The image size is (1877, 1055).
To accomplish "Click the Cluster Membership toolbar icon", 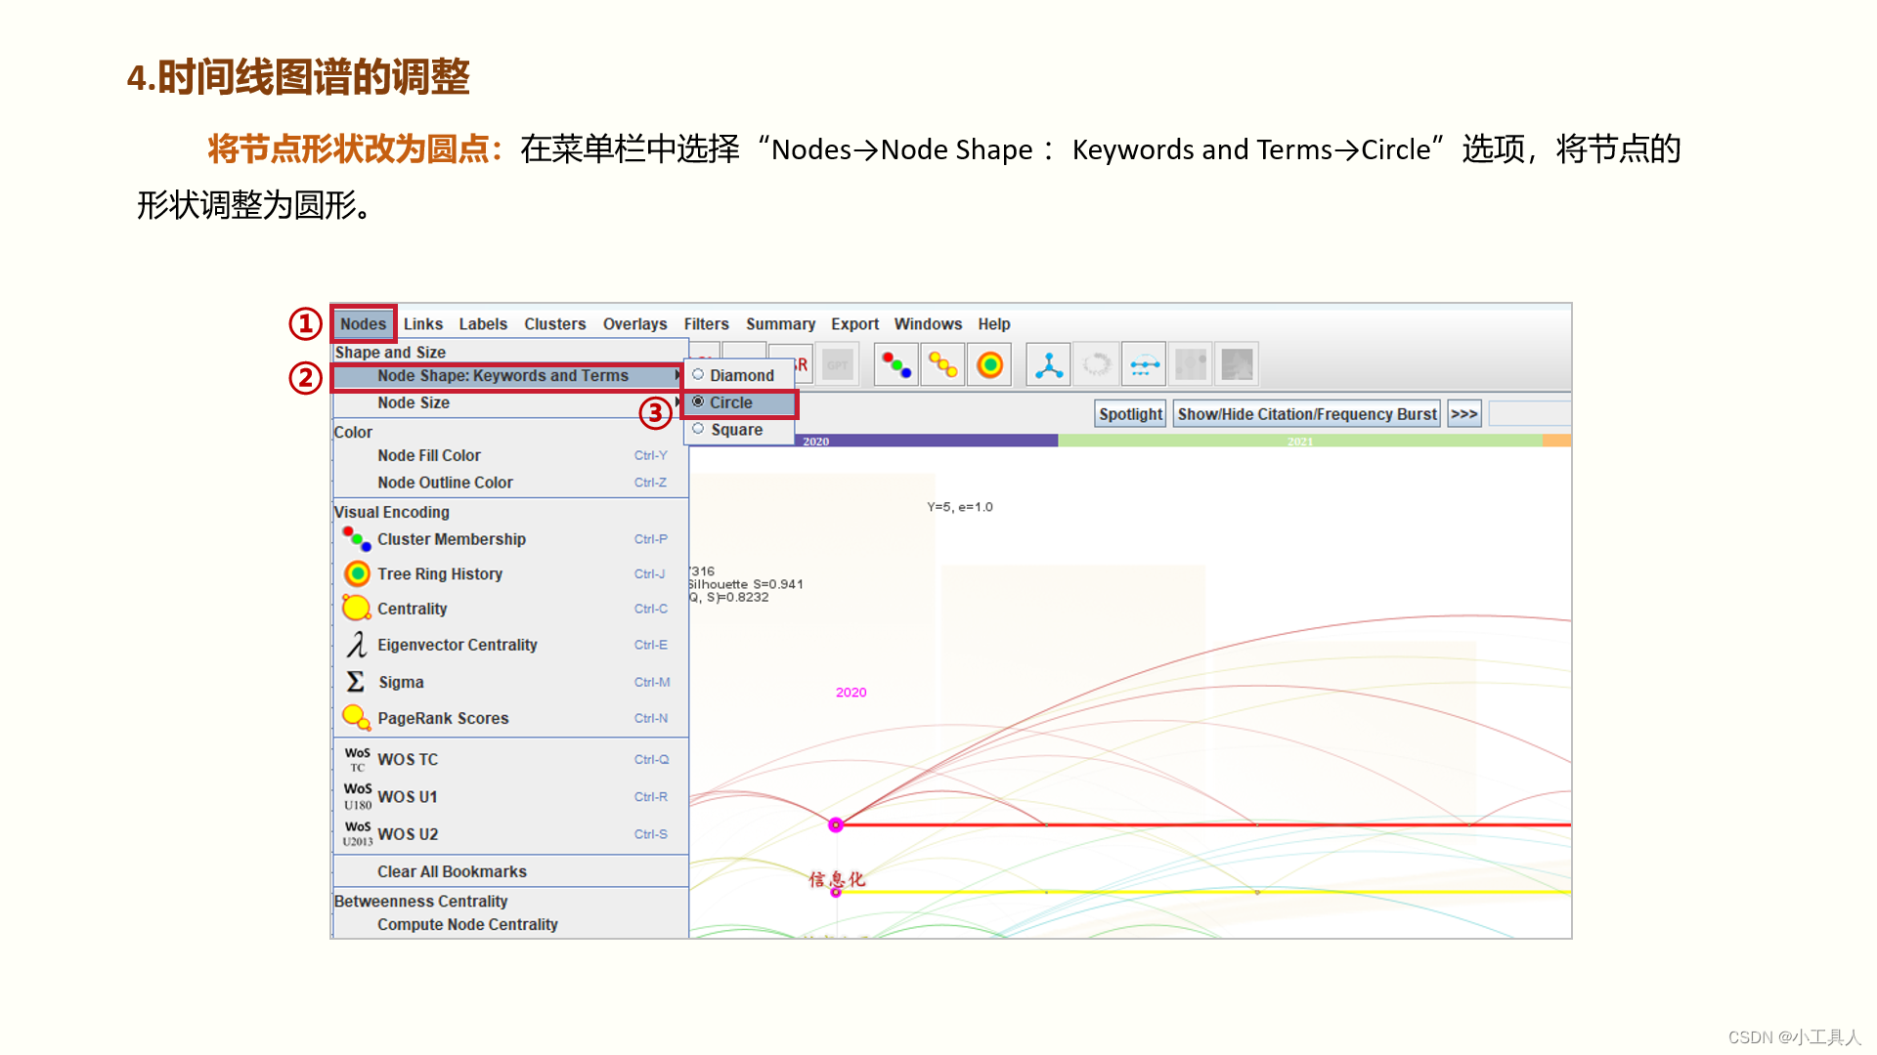I will coord(895,365).
